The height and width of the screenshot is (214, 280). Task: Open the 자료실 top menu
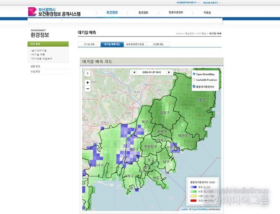tap(207, 13)
